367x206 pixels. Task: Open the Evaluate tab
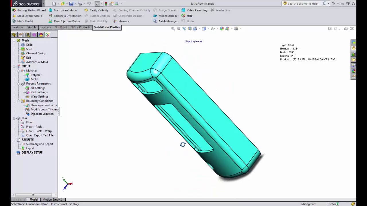[x=46, y=27]
